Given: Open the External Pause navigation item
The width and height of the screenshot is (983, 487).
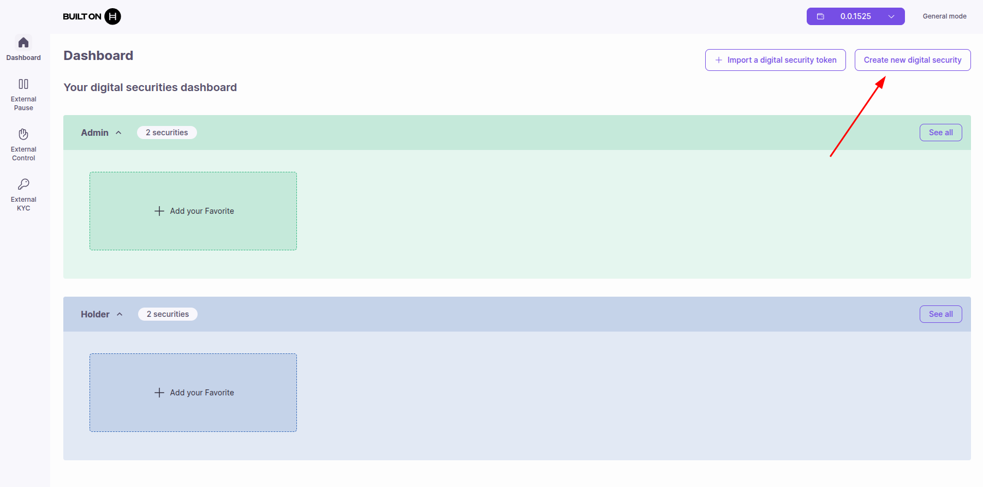Looking at the screenshot, I should pyautogui.click(x=23, y=94).
